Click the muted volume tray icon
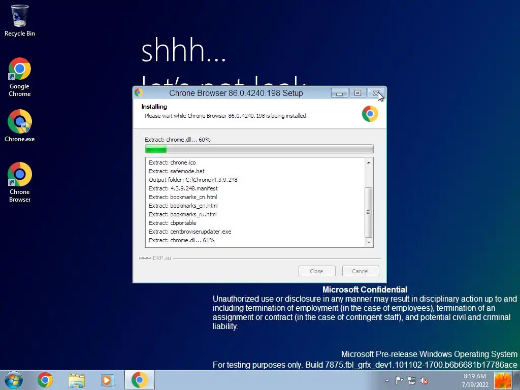 (x=424, y=380)
